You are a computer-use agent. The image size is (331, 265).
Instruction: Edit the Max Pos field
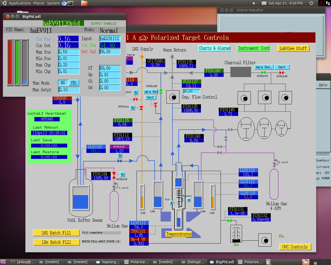point(69,52)
